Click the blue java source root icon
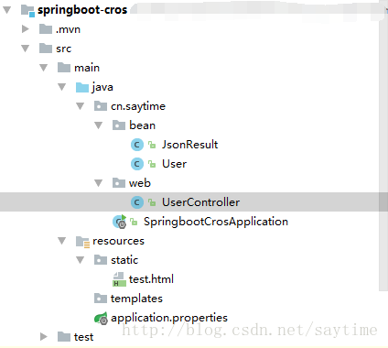This screenshot has height=348, width=388. coord(82,87)
